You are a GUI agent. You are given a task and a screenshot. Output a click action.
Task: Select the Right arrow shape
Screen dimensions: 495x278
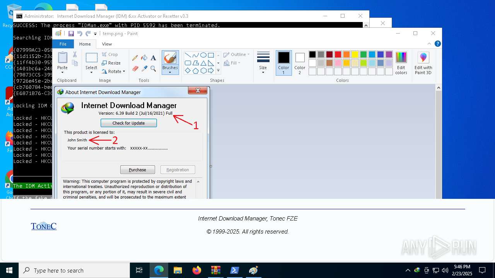coord(211,71)
